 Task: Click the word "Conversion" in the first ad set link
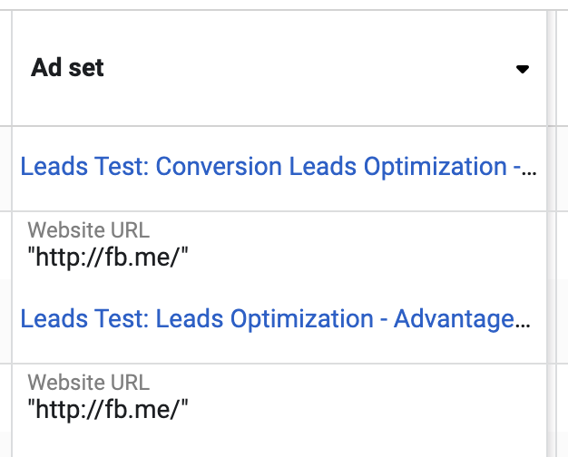[219, 167]
